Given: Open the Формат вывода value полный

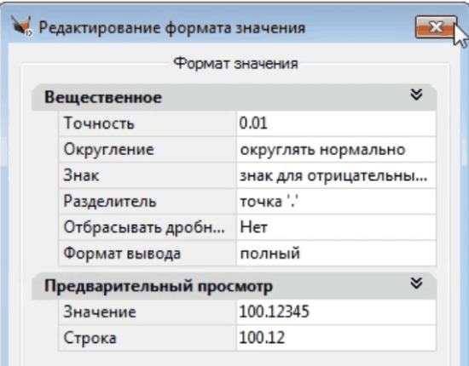Looking at the screenshot, I should pos(336,253).
